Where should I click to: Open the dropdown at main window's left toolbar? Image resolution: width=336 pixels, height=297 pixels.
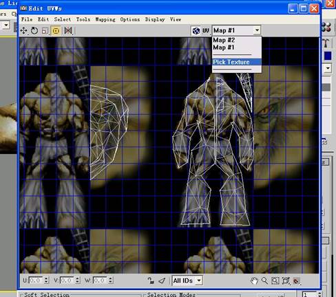(6, 25)
